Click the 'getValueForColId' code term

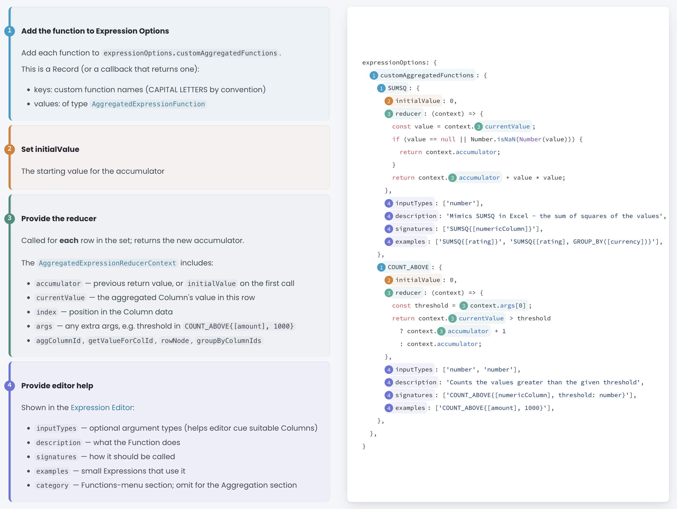[x=121, y=341]
